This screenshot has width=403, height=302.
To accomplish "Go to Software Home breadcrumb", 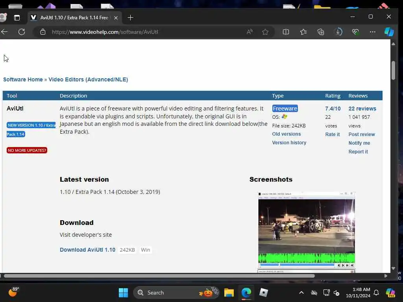I will click(x=23, y=79).
